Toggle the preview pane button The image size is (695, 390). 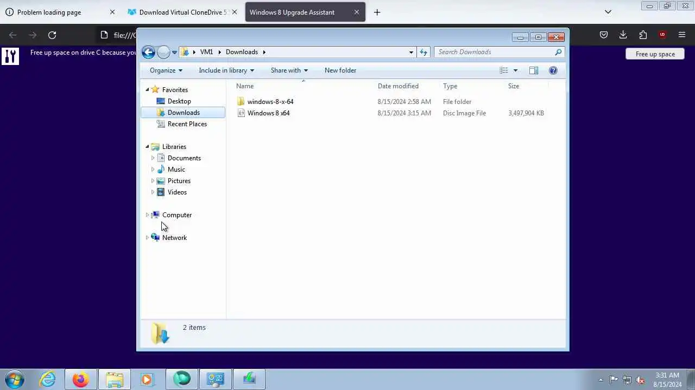coord(534,70)
